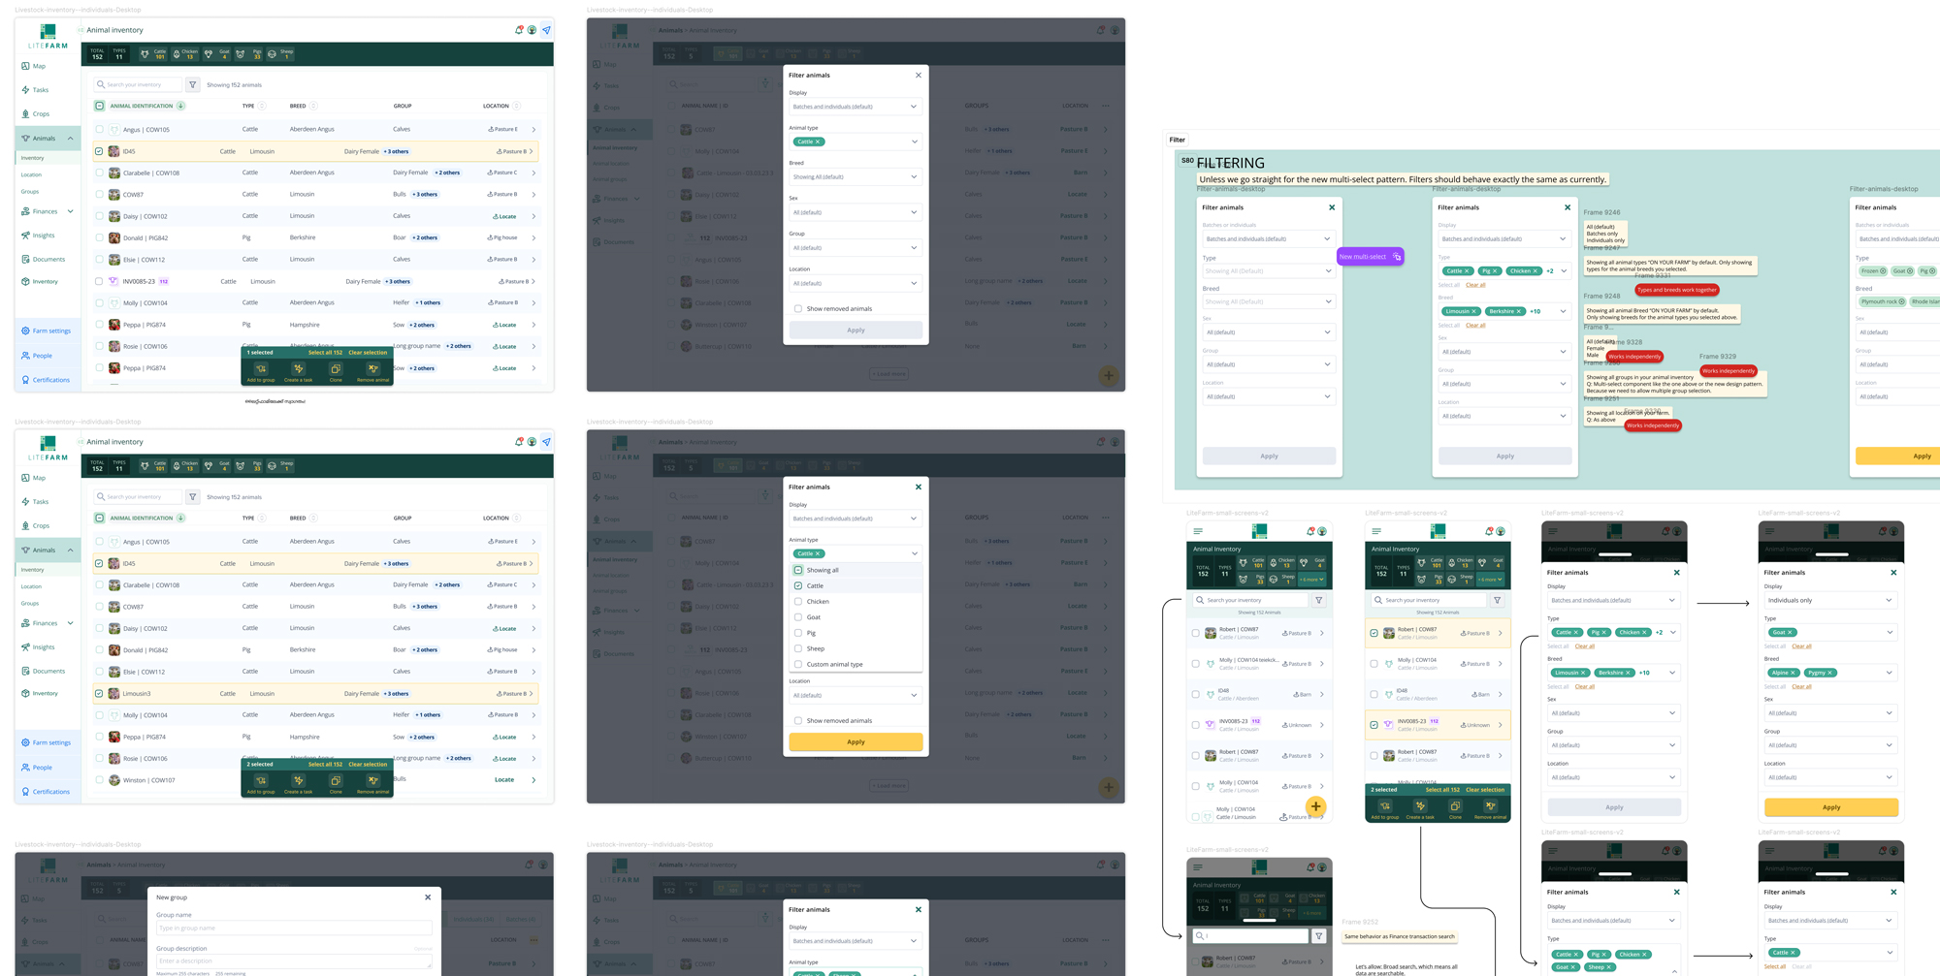This screenshot has height=976, width=1940.
Task: Open Breed 'Showing All (default)' dropdown in dark overlay dialog
Action: pyautogui.click(x=856, y=176)
